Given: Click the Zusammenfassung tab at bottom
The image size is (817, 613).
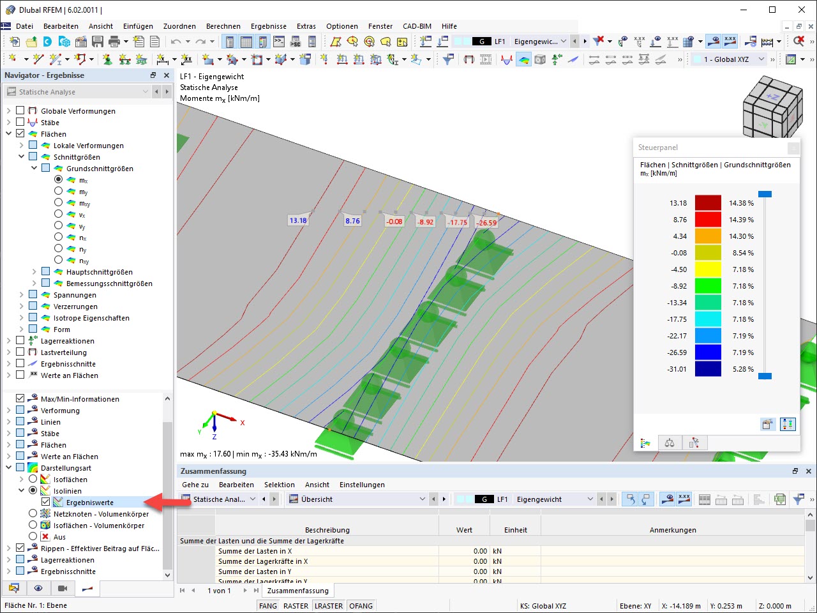Looking at the screenshot, I should pos(297,591).
